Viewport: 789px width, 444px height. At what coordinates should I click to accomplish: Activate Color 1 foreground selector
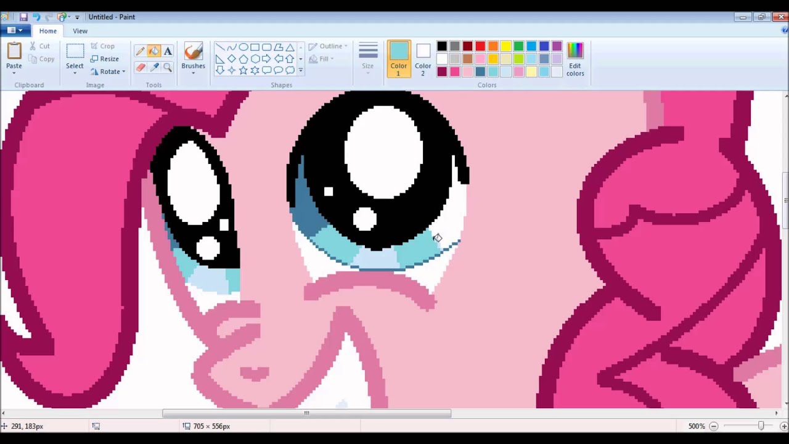[398, 59]
